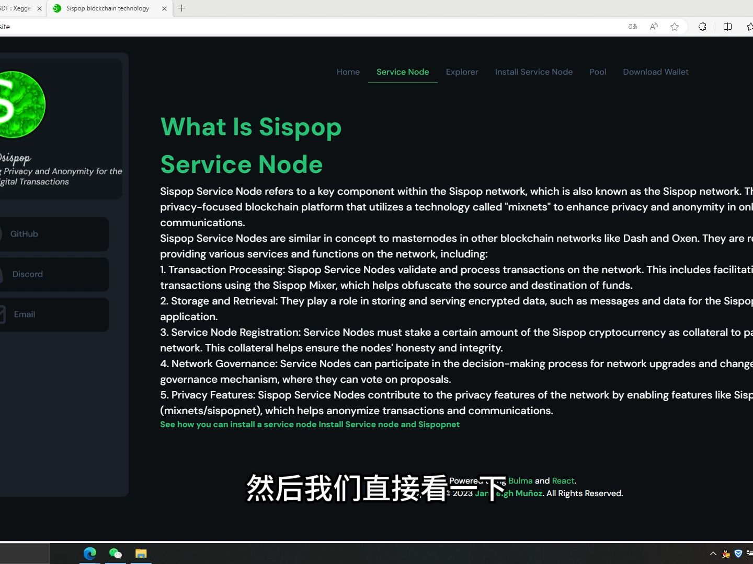
Task: Open the Install Service Node nav item
Action: 534,72
